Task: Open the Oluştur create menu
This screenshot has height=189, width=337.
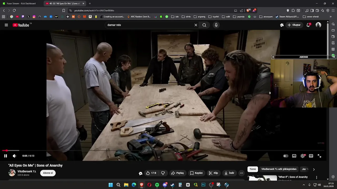Action: click(294, 25)
